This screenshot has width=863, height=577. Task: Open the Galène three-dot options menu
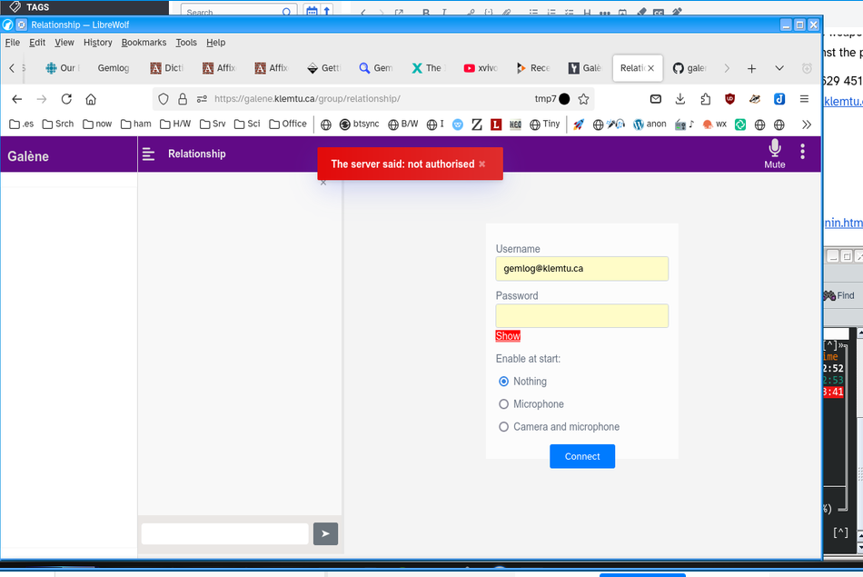[802, 152]
